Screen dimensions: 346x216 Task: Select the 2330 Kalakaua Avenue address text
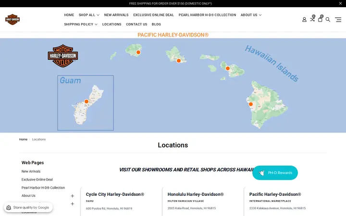click(x=277, y=208)
